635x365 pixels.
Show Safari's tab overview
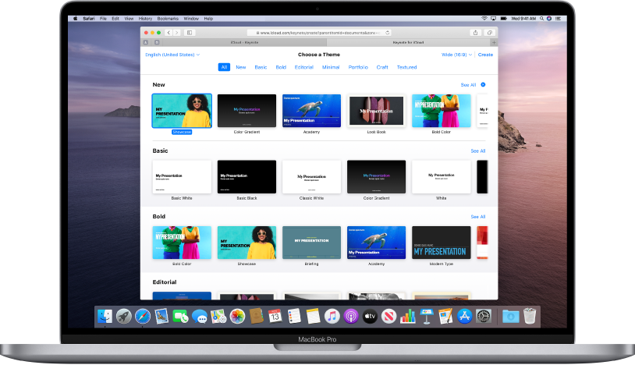point(490,33)
